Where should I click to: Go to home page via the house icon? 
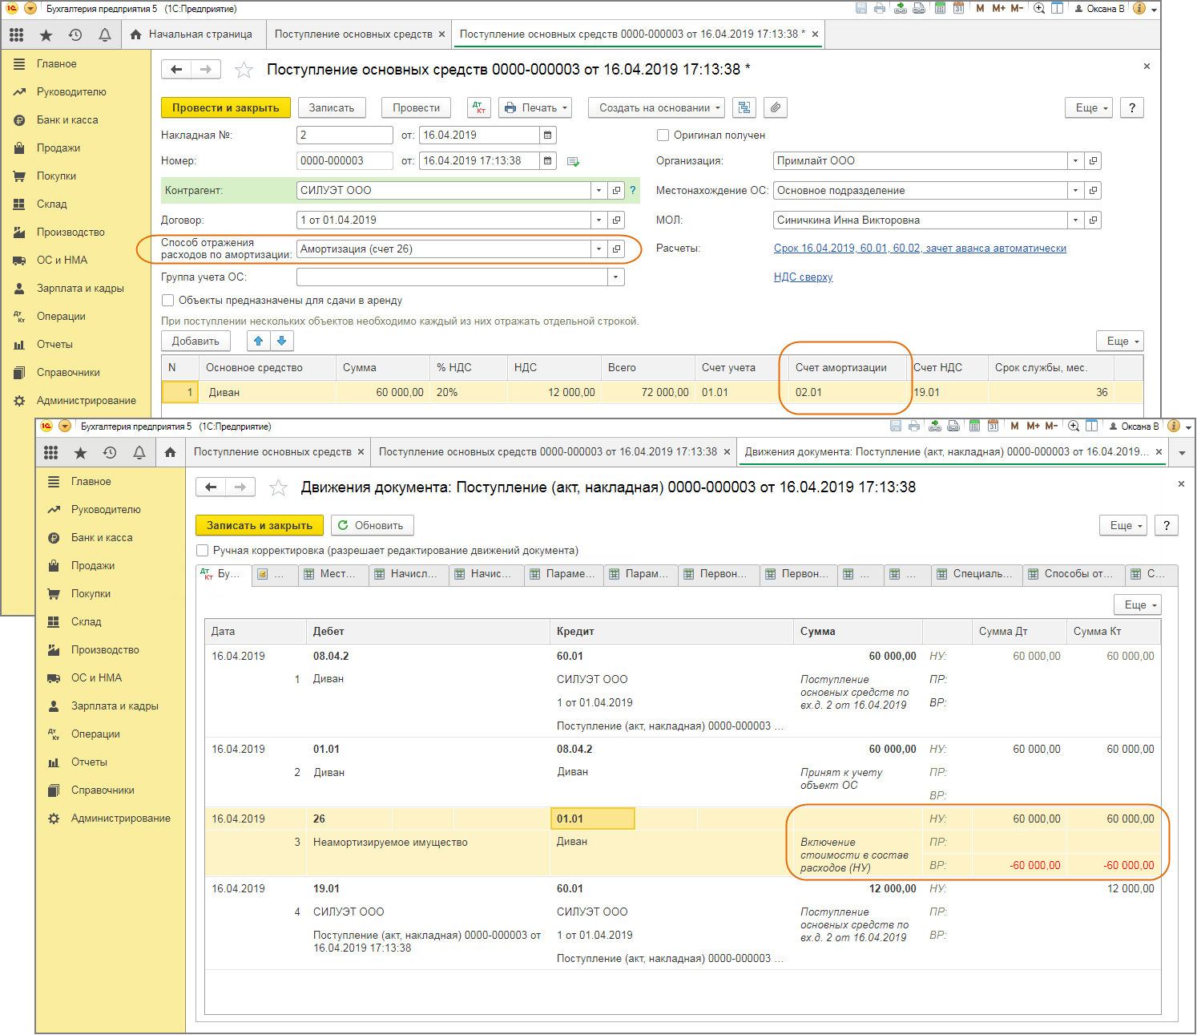tap(170, 452)
